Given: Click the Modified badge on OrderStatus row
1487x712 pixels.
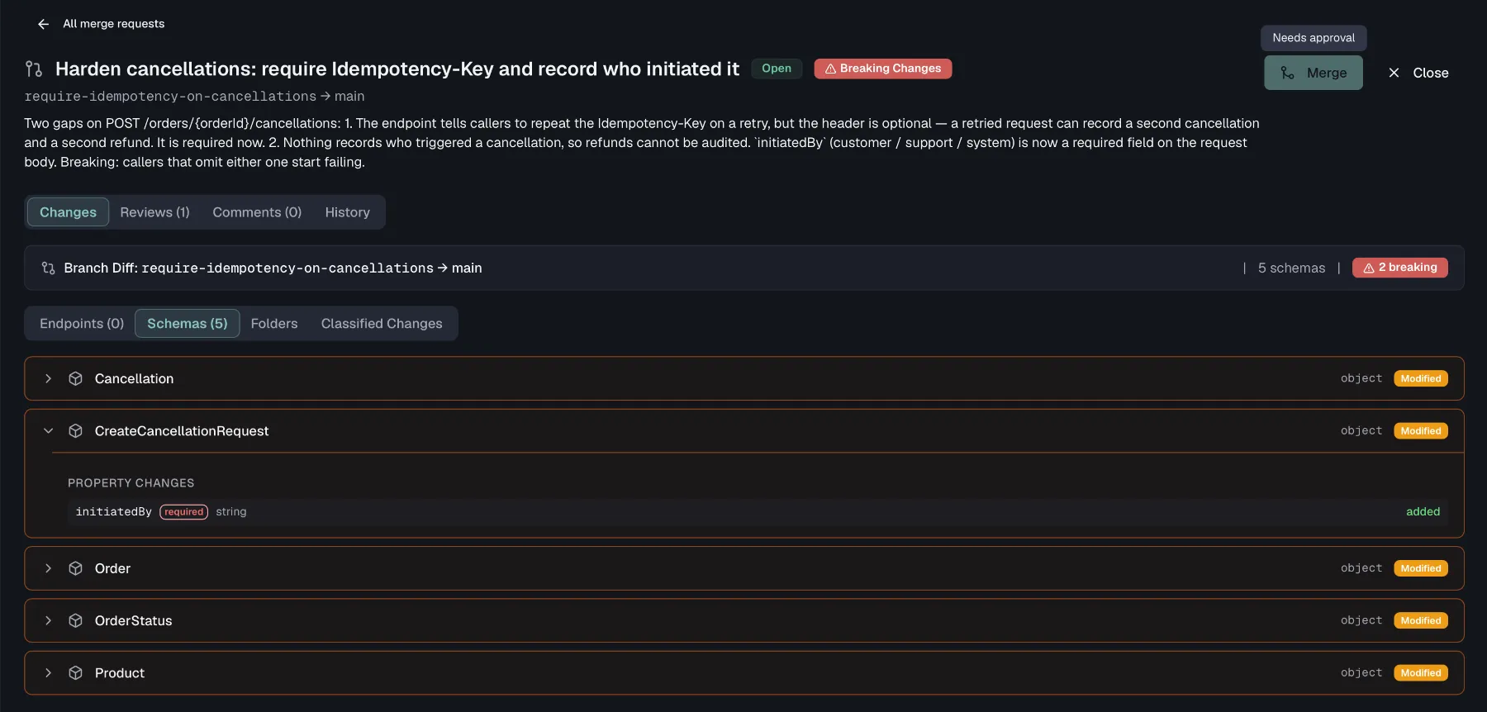Looking at the screenshot, I should tap(1420, 620).
